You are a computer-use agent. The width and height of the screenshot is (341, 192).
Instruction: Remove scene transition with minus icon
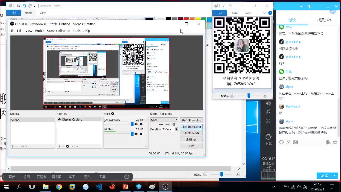(x=167, y=125)
